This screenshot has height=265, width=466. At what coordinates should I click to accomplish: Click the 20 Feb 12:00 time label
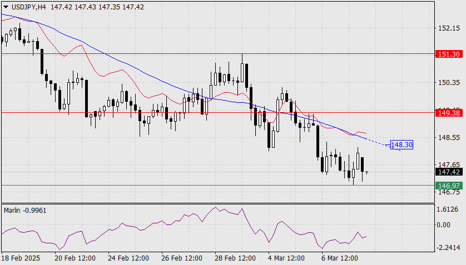(75, 258)
